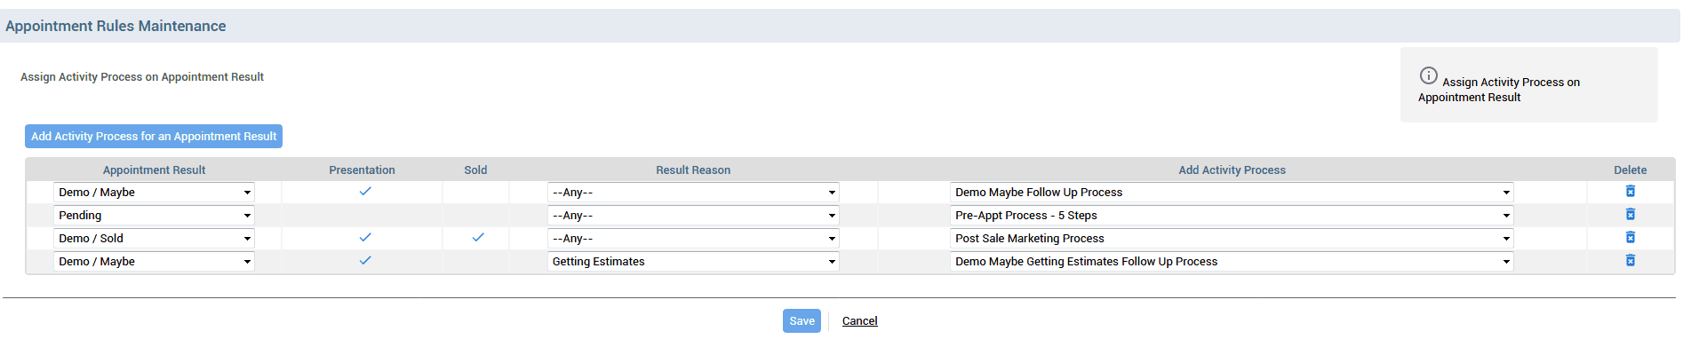
Task: Cancel the appointment rules changes
Action: pos(859,321)
